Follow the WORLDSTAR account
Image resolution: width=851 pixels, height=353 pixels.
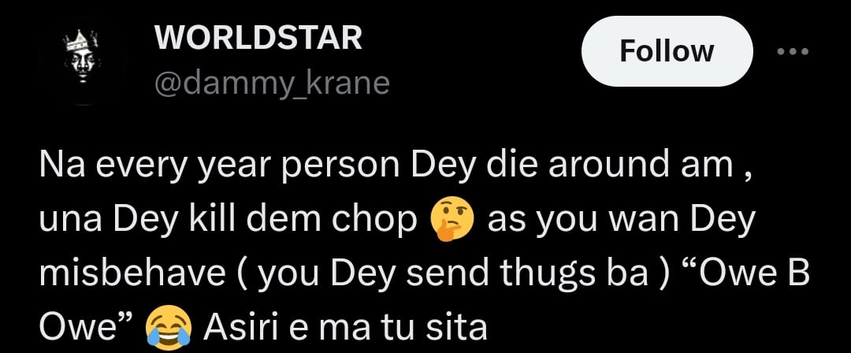[667, 51]
